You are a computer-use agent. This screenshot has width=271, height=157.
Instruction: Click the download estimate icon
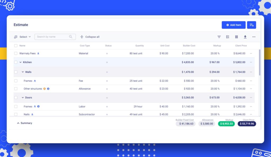pyautogui.click(x=245, y=37)
